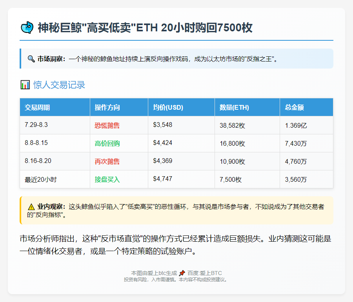Click the $4,747 average price cell
The width and height of the screenshot is (353, 302).
click(x=163, y=179)
